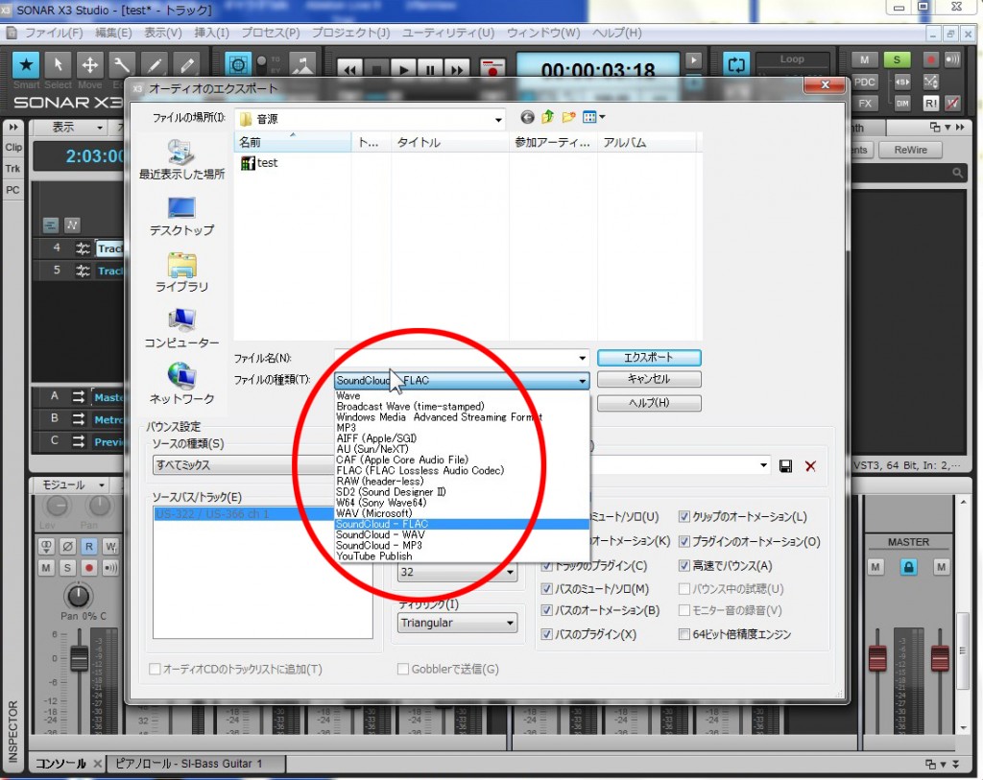The height and width of the screenshot is (780, 983).
Task: Toggle バスのミュート/ソロ(M) checkbox
Action: click(546, 589)
